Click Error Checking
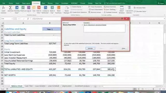Screen dimensions: 166x93 (x=109, y=10)
